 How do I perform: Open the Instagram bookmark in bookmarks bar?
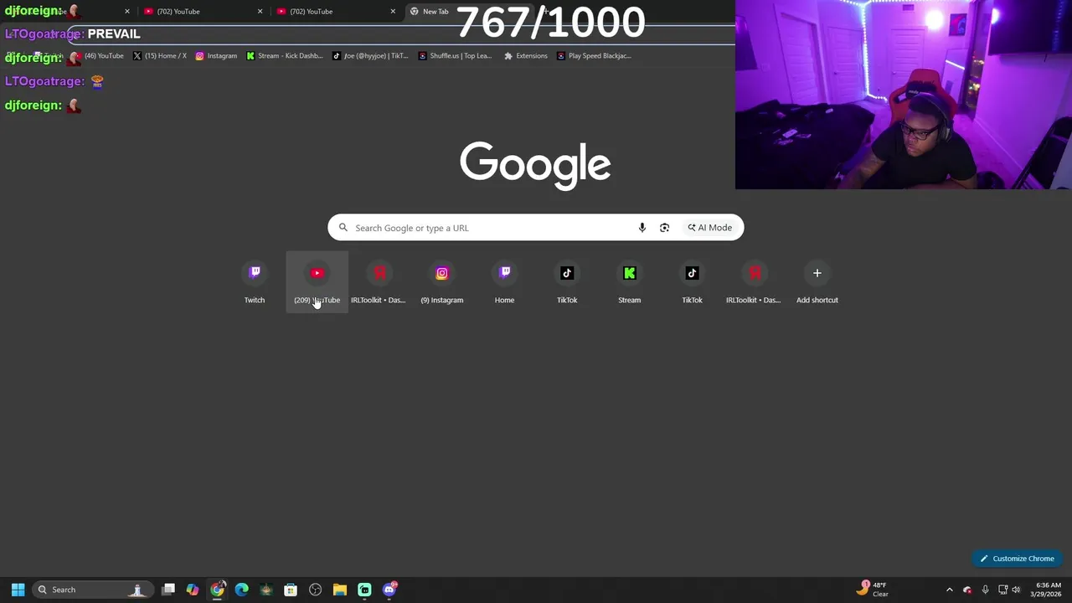216,56
